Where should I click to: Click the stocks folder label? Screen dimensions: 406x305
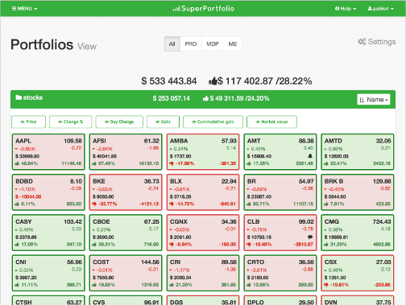coord(33,97)
